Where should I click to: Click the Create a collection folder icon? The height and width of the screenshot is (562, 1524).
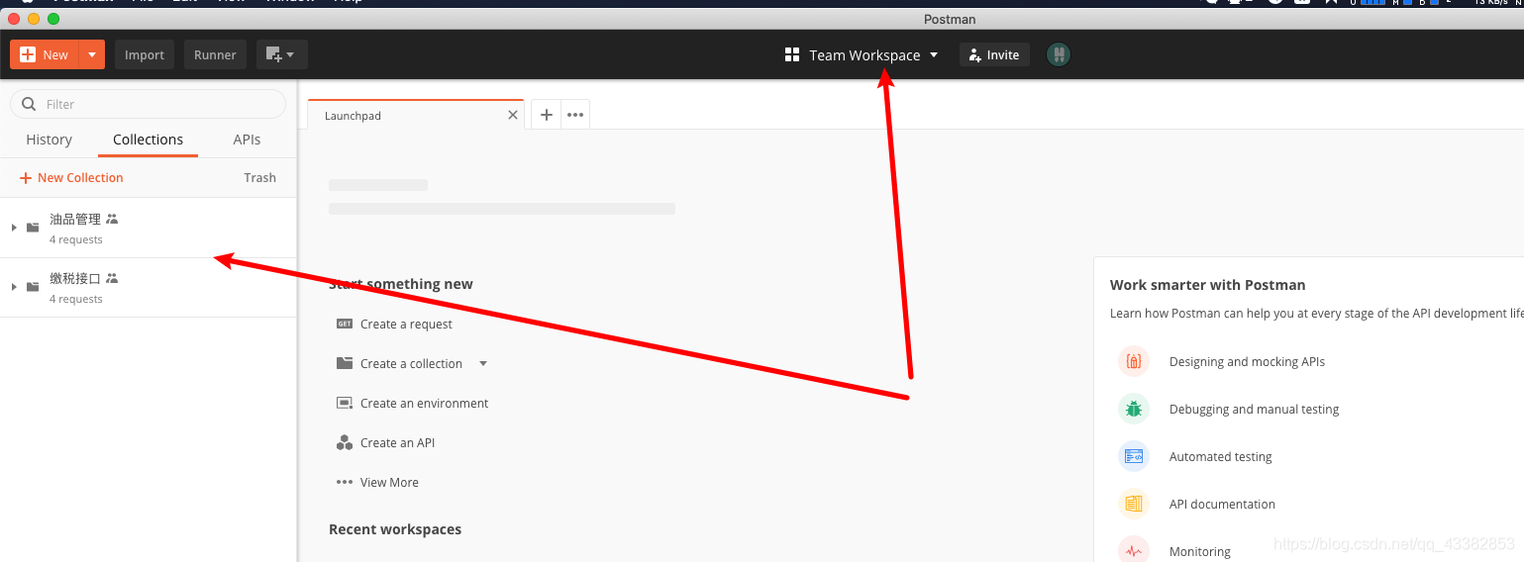(345, 363)
